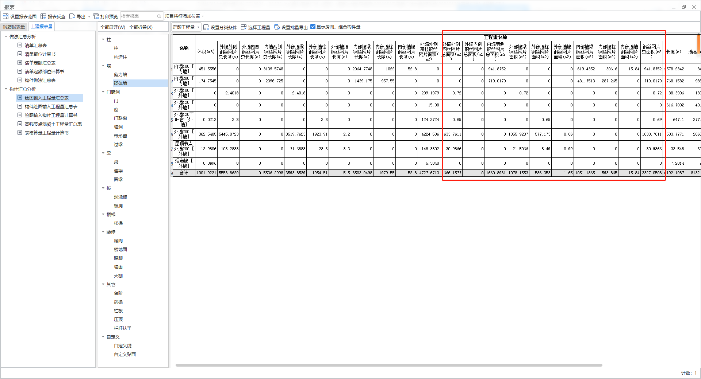The image size is (701, 379).
Task: Click the 导出 export icon
Action: tap(72, 16)
